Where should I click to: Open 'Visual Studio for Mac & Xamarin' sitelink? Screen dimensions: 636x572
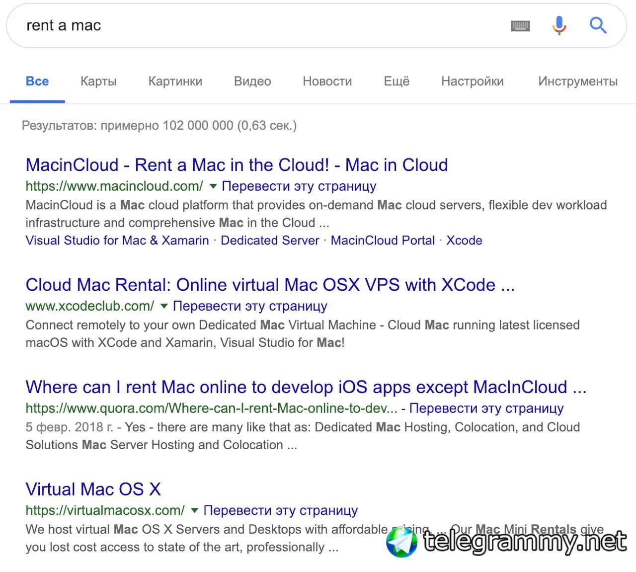point(117,241)
